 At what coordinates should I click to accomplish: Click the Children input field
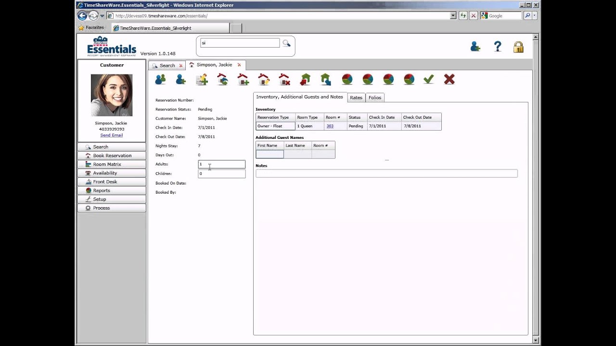(222, 173)
